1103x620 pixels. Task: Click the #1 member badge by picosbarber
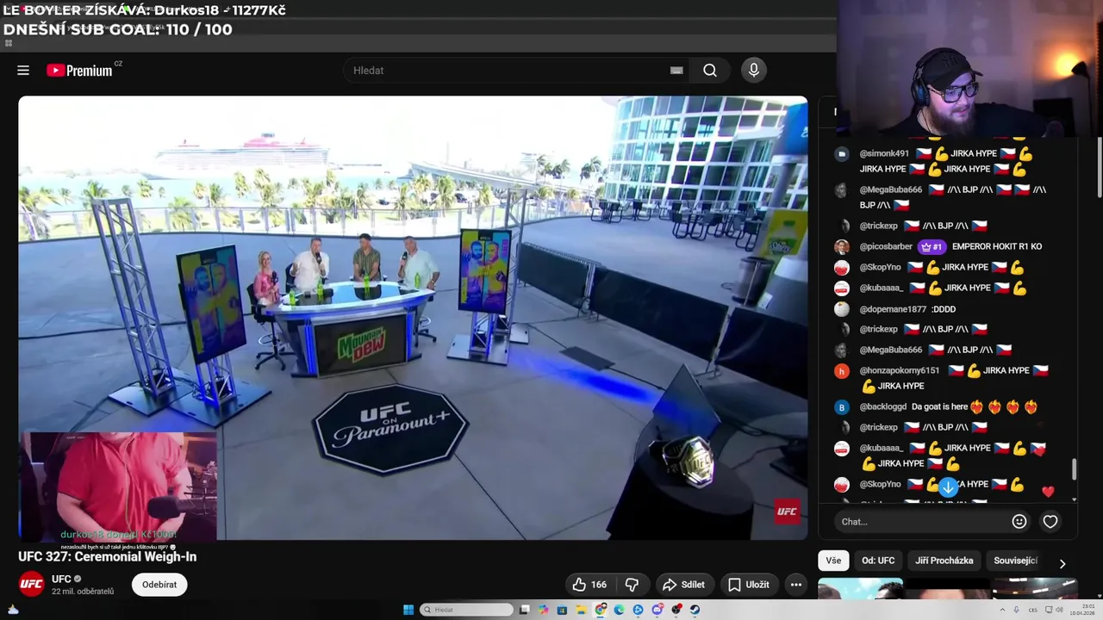(932, 246)
